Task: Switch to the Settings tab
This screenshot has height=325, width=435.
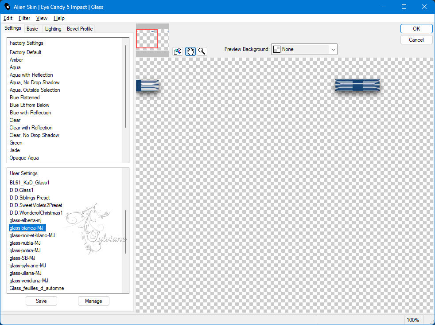Action: coord(13,28)
